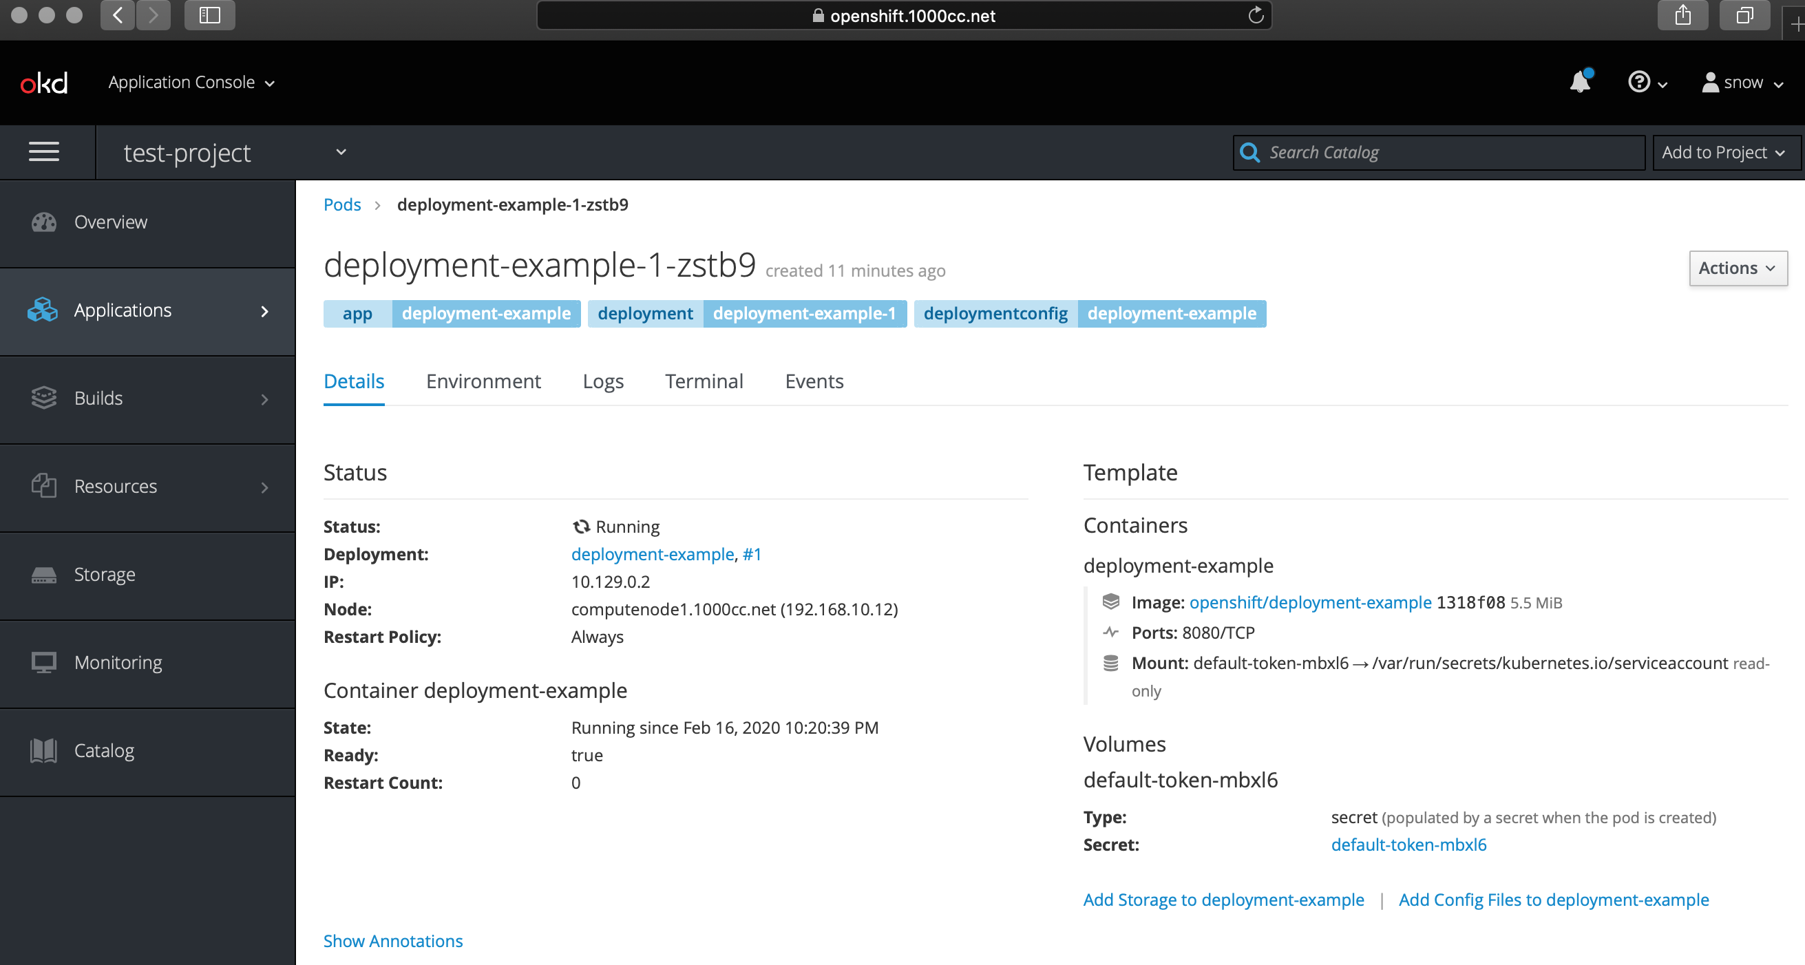Click the Ports pulse icon
This screenshot has height=965, width=1805.
coord(1110,632)
